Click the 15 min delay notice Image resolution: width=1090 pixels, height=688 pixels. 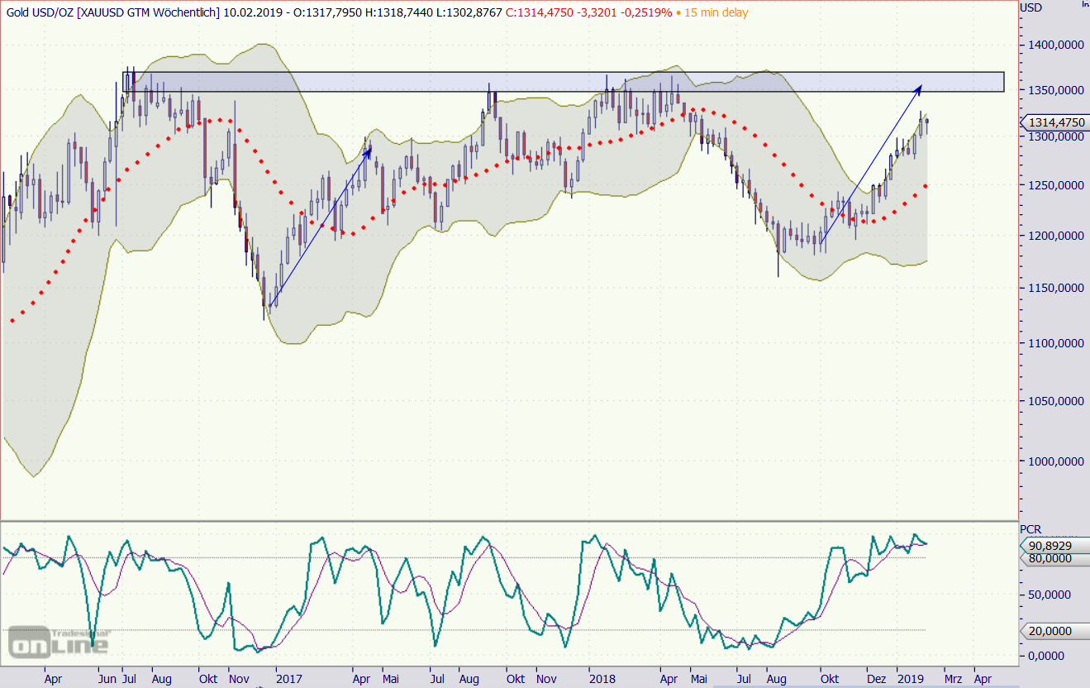[716, 12]
